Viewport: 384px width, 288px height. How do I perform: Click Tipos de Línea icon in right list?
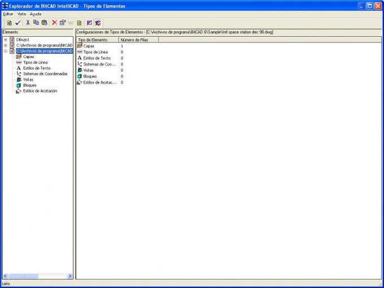(80, 52)
